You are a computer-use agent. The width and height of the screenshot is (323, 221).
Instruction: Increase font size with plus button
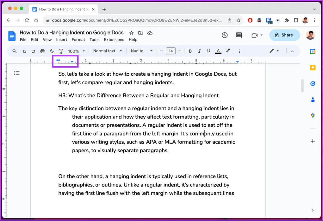point(180,51)
